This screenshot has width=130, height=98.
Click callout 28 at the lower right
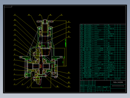point(68,82)
